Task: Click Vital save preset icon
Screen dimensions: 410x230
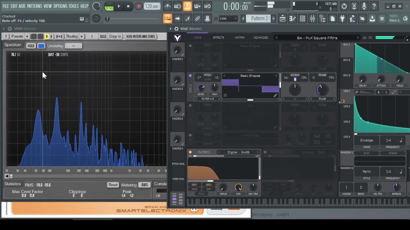Action: 365,38
